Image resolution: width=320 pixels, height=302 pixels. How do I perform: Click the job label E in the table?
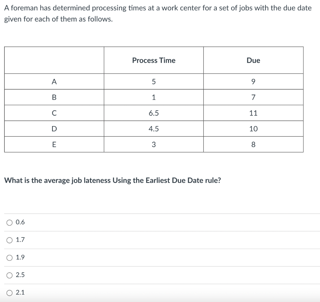pyautogui.click(x=54, y=144)
